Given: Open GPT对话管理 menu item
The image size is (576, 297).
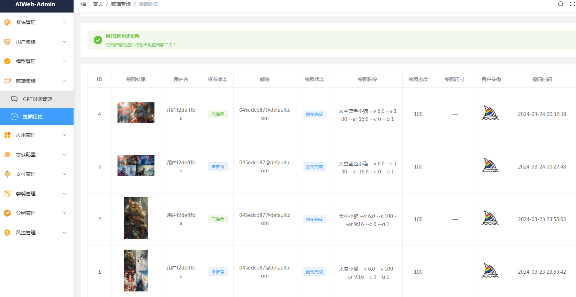Looking at the screenshot, I should (x=37, y=99).
